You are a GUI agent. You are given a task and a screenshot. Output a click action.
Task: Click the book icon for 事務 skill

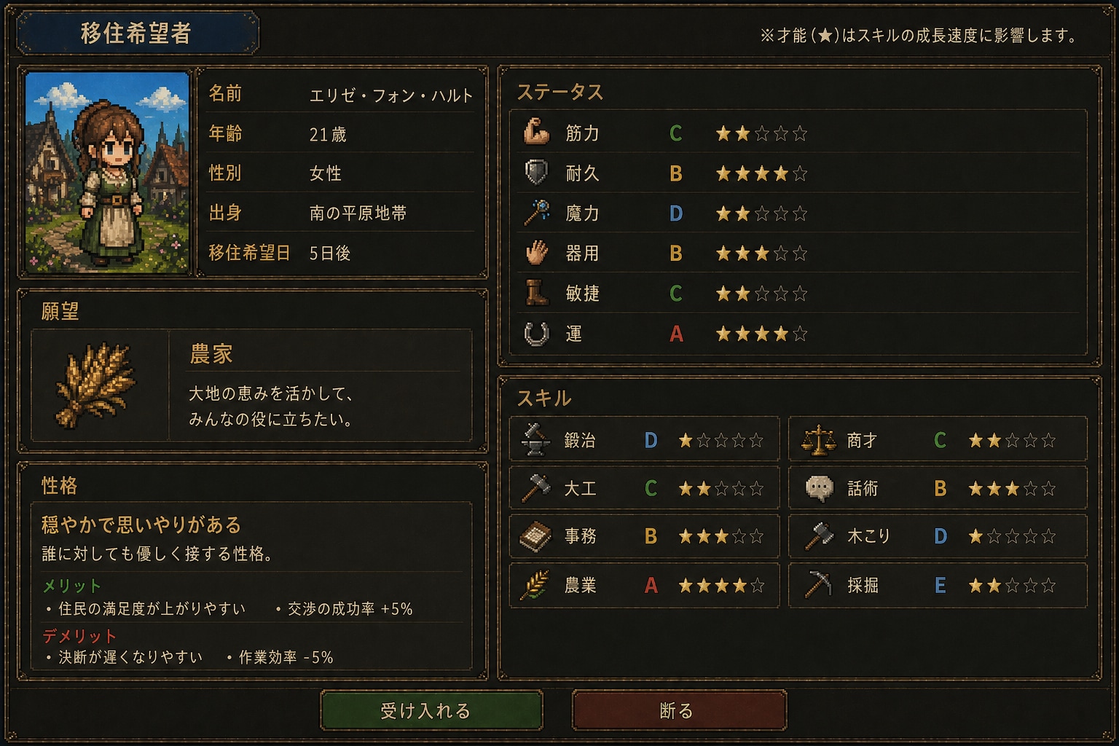(x=535, y=536)
